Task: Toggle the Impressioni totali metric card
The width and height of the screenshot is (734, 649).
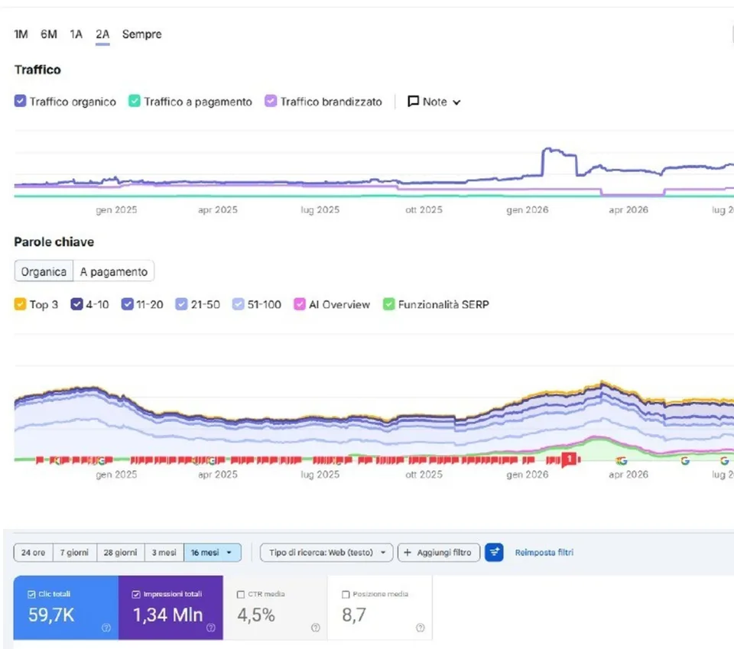Action: click(171, 608)
